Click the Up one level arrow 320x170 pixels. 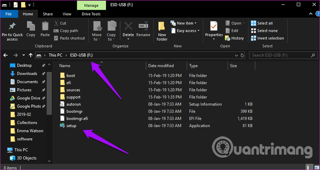tap(31, 55)
